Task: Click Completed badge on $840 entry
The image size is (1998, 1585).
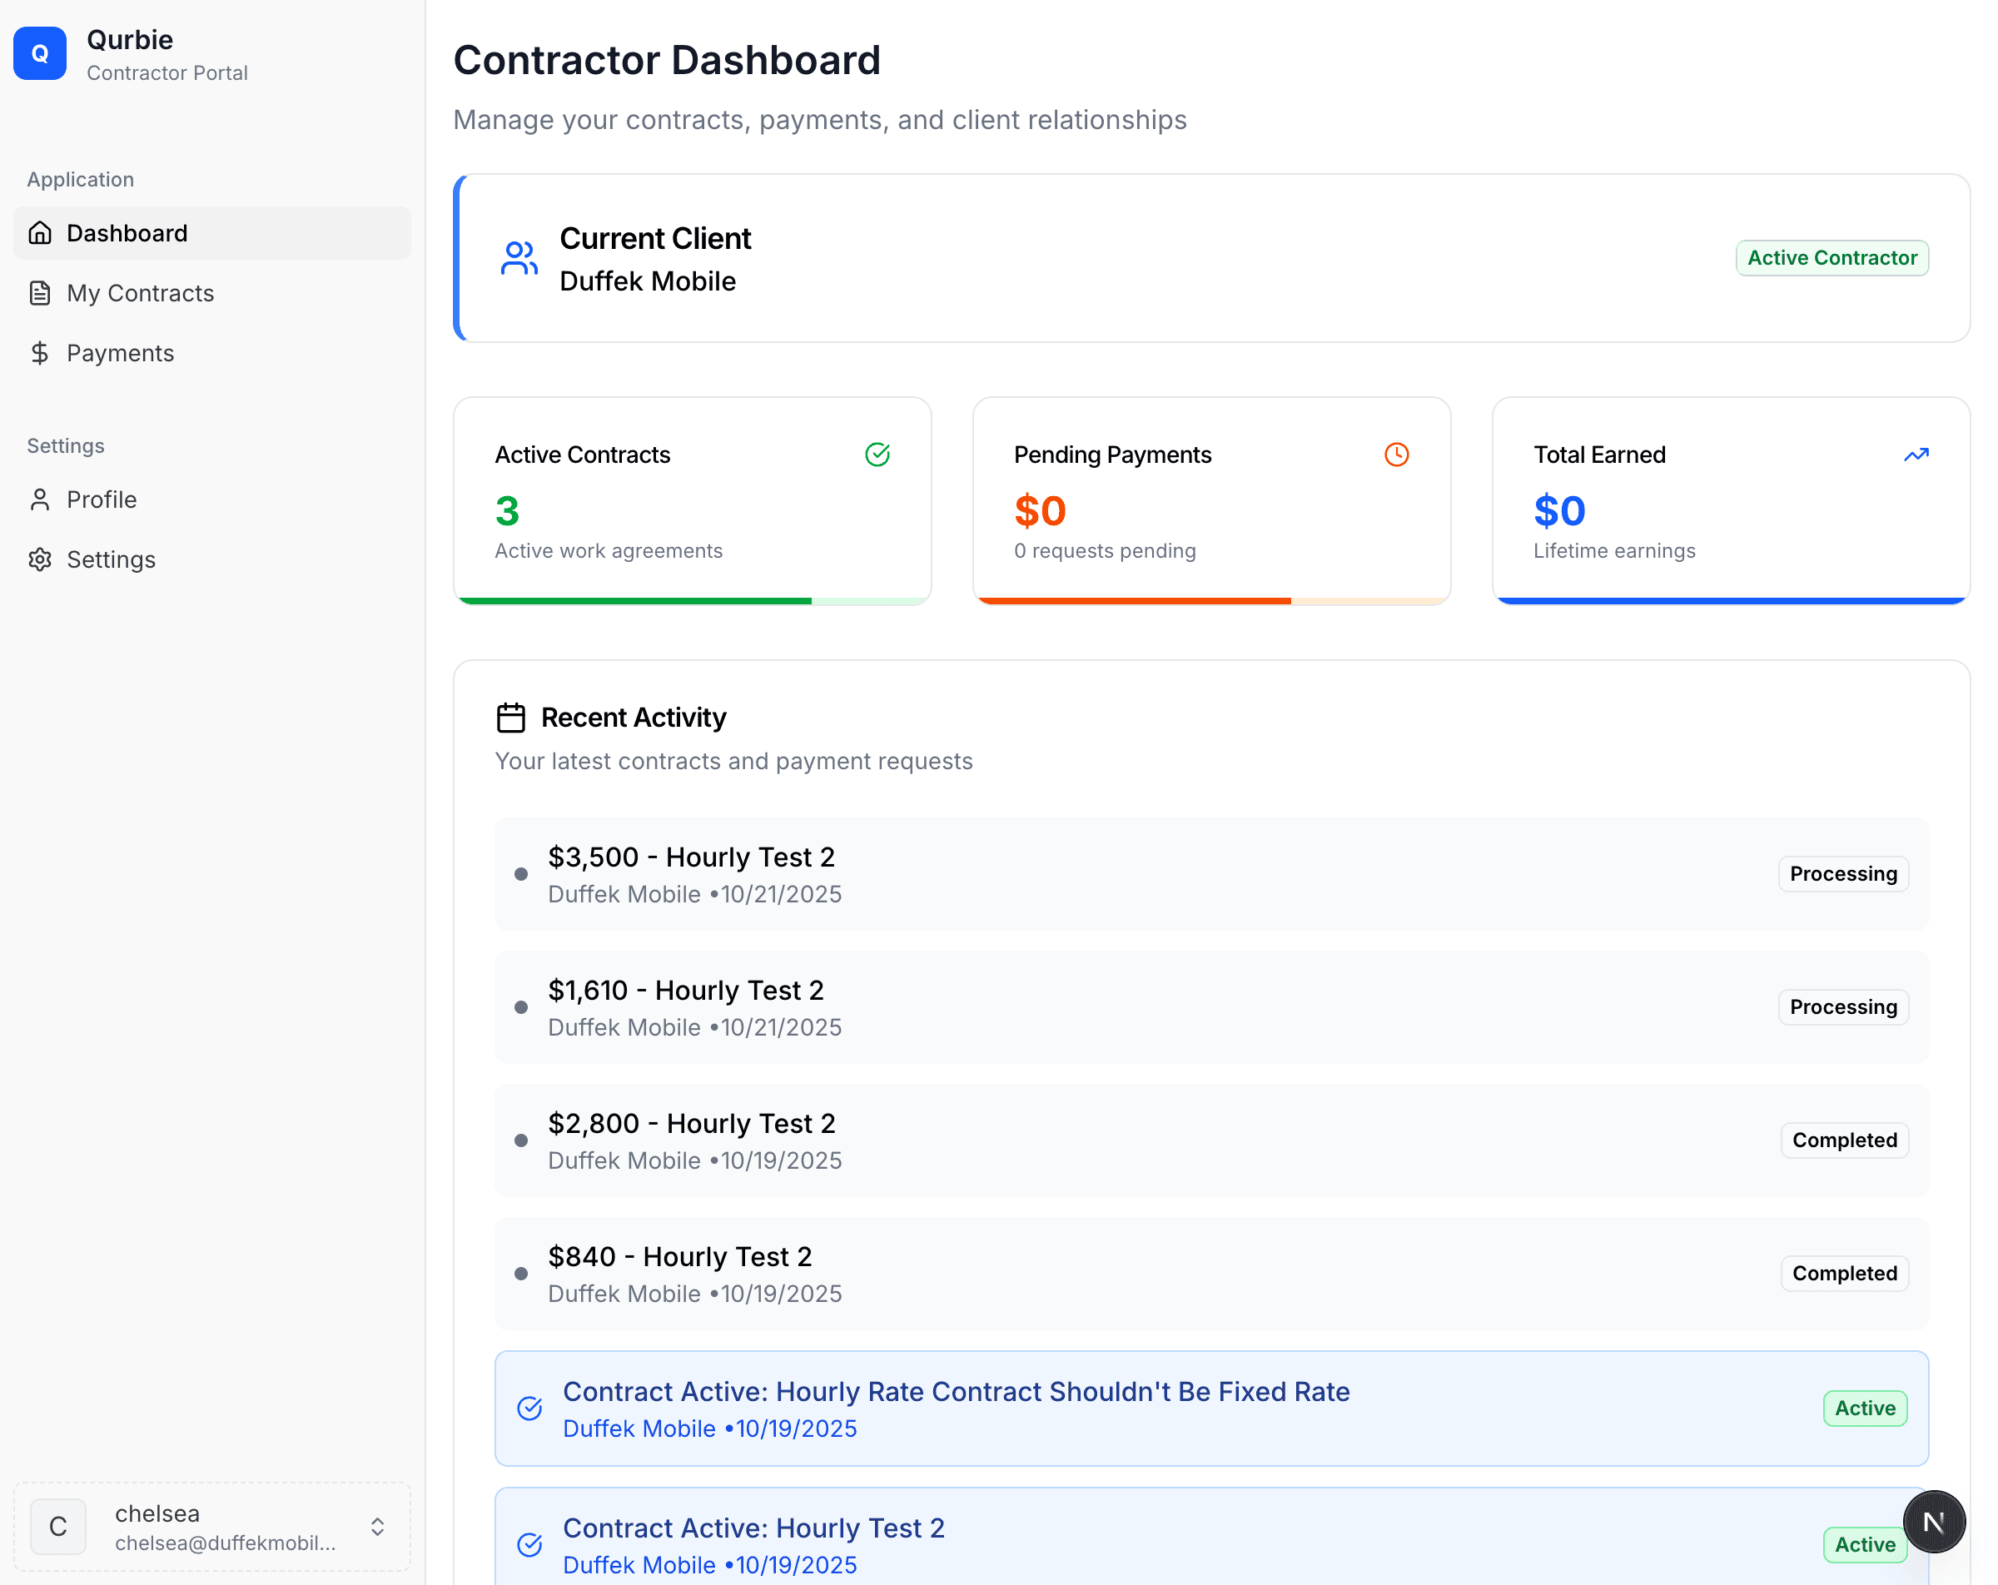Action: coord(1844,1274)
